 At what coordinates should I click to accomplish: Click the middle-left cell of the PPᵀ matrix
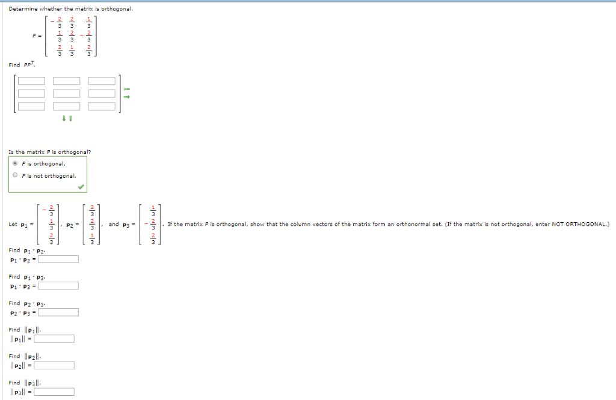[31, 94]
